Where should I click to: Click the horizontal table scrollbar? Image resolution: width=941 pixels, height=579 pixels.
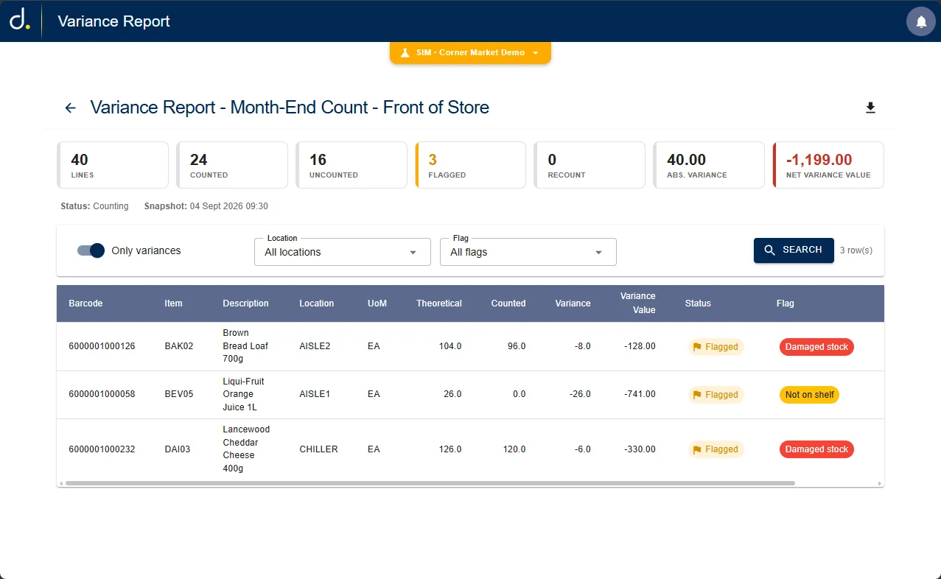click(430, 483)
